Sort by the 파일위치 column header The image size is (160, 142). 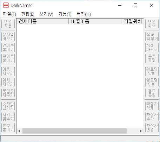point(133,21)
